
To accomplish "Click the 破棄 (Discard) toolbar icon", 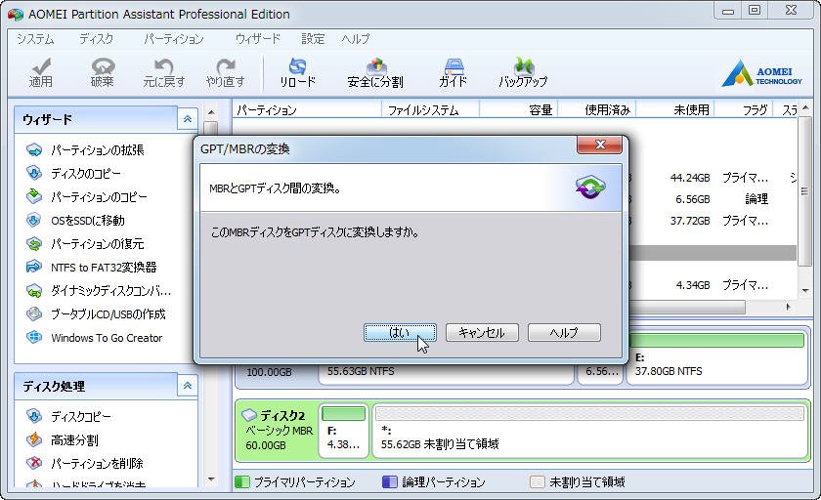I will point(103,66).
